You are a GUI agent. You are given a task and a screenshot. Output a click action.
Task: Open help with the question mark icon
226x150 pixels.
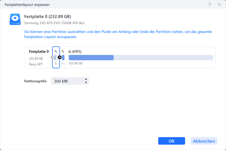click(x=210, y=5)
